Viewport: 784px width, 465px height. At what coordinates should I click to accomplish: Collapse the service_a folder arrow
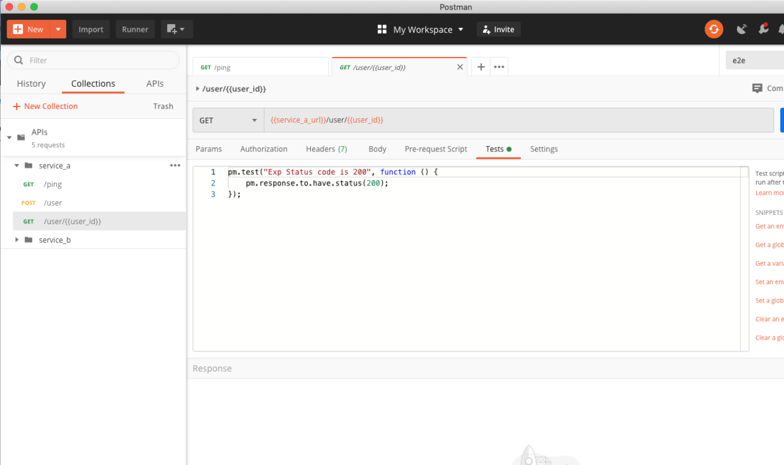18,166
